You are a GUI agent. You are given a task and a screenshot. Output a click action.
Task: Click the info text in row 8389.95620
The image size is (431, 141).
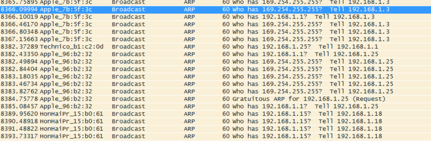click(307, 113)
